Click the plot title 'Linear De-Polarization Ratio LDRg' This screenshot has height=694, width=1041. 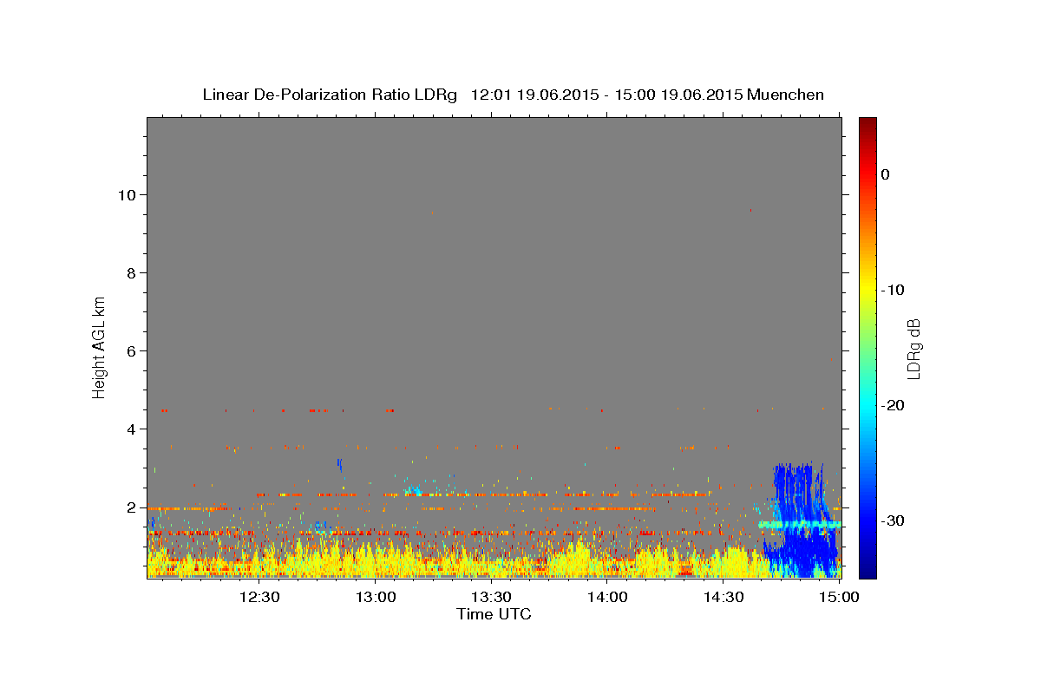point(330,95)
